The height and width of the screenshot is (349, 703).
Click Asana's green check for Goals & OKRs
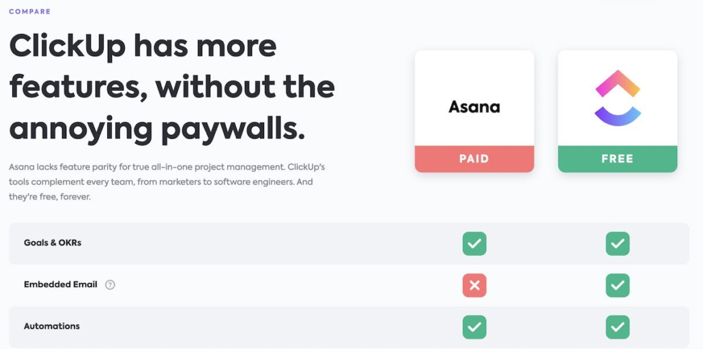pyautogui.click(x=474, y=243)
